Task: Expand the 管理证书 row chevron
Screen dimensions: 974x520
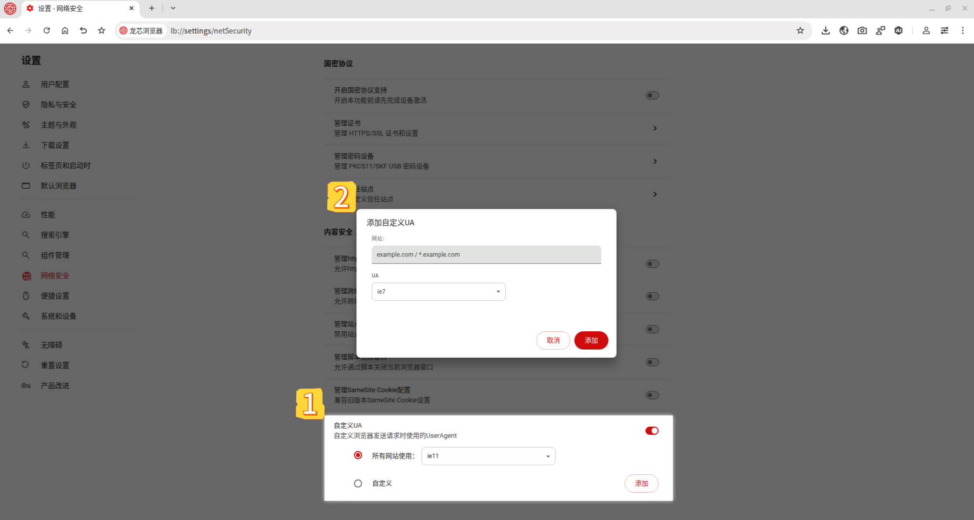Action: point(655,129)
